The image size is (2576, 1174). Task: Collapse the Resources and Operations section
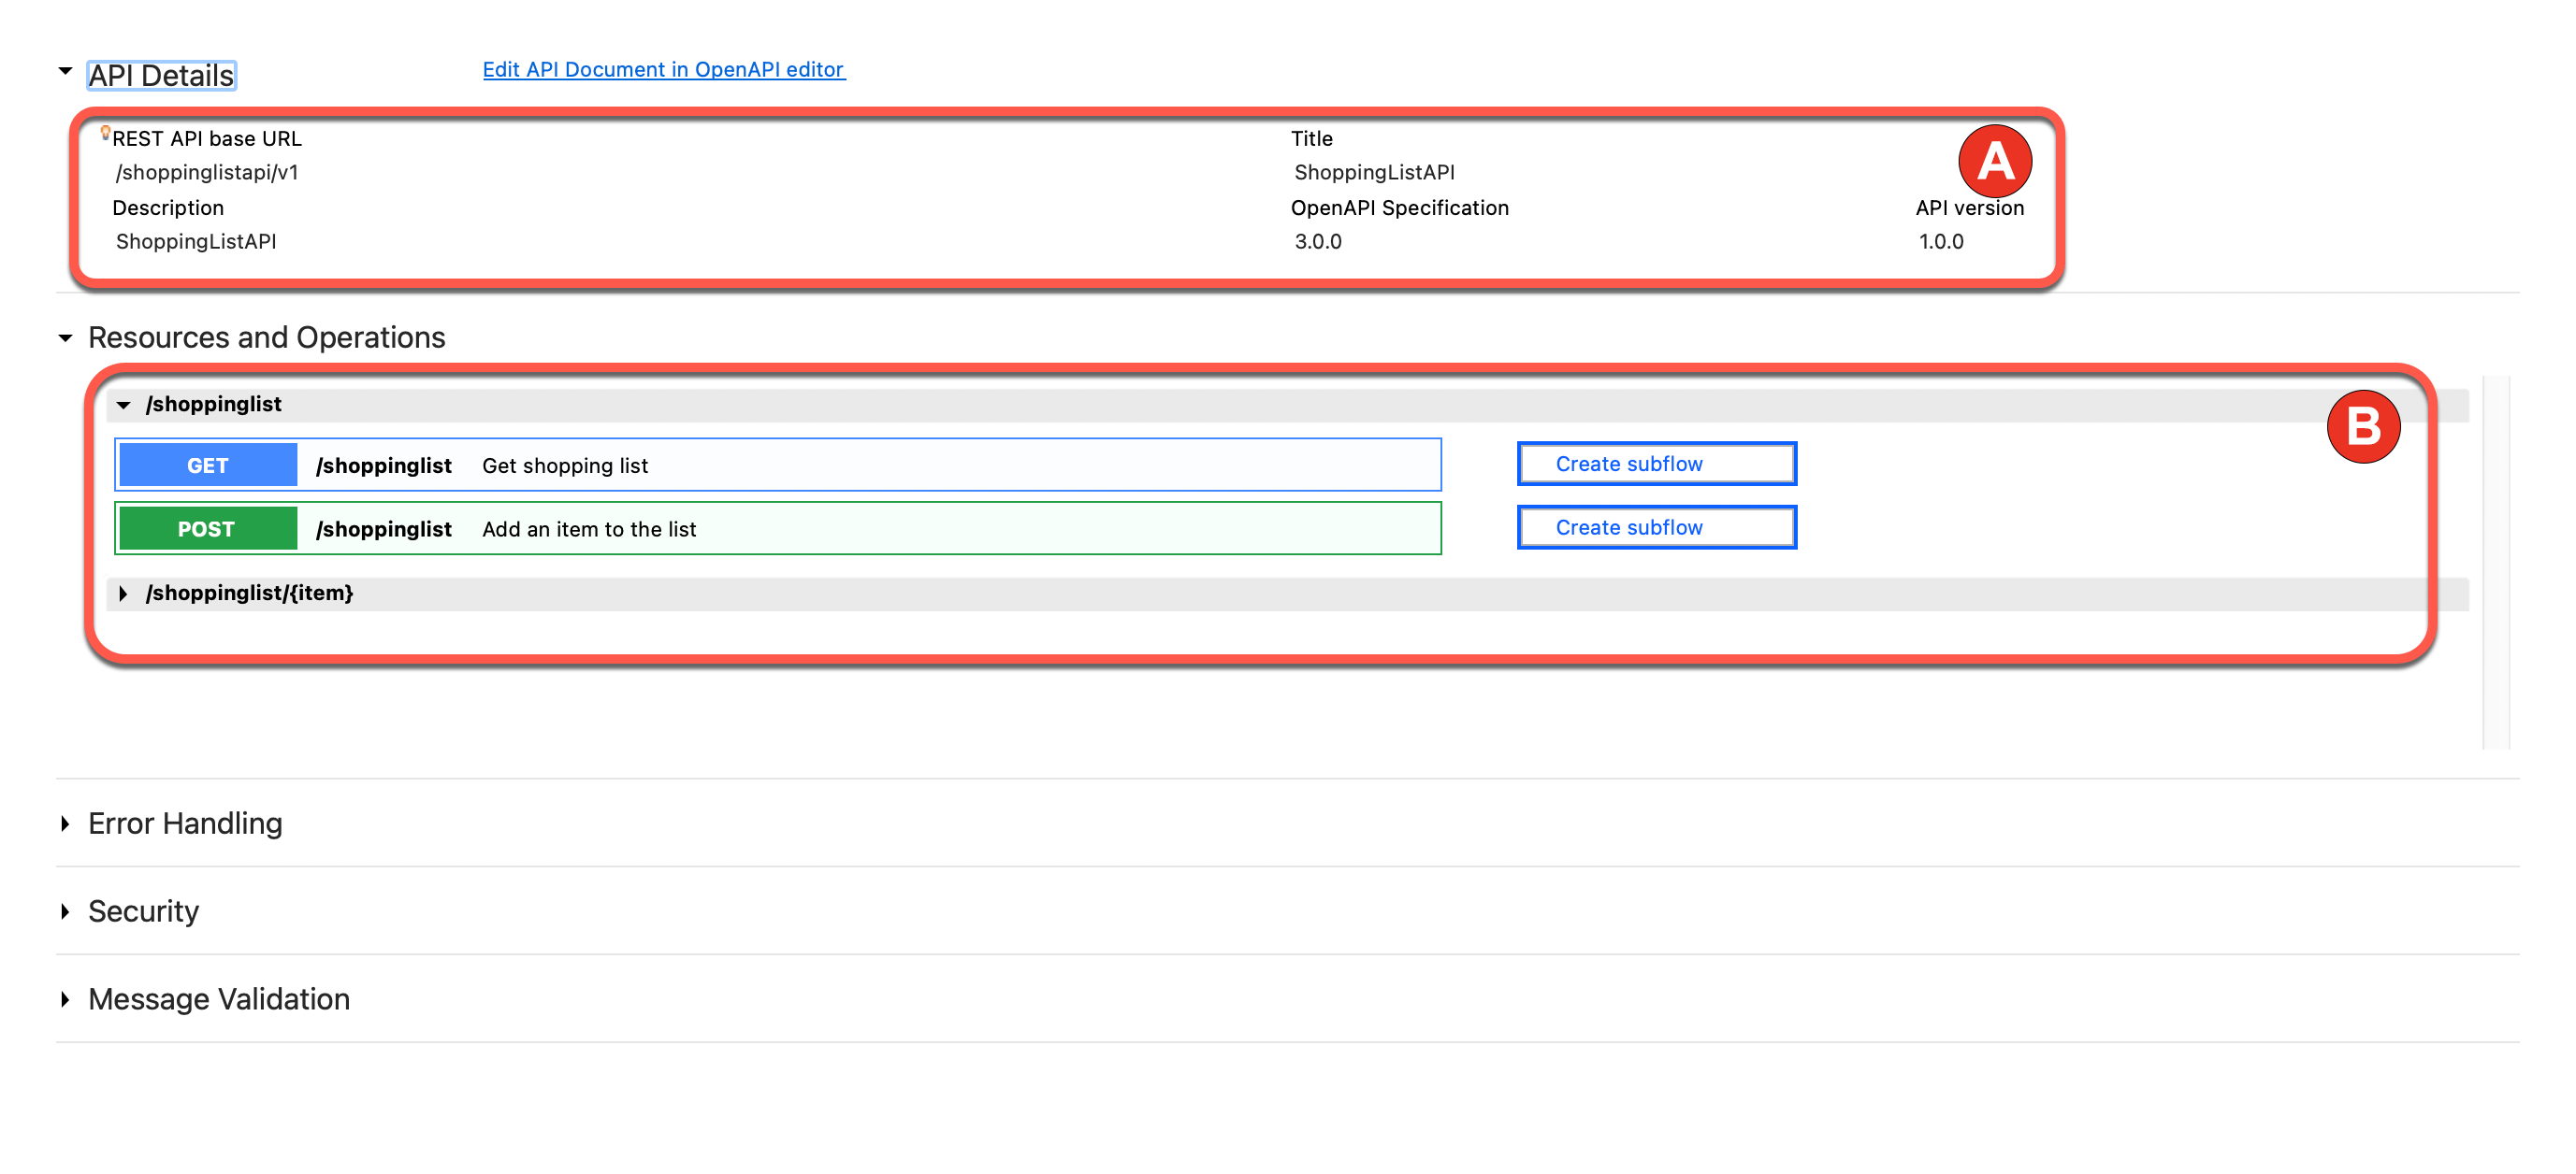65,337
